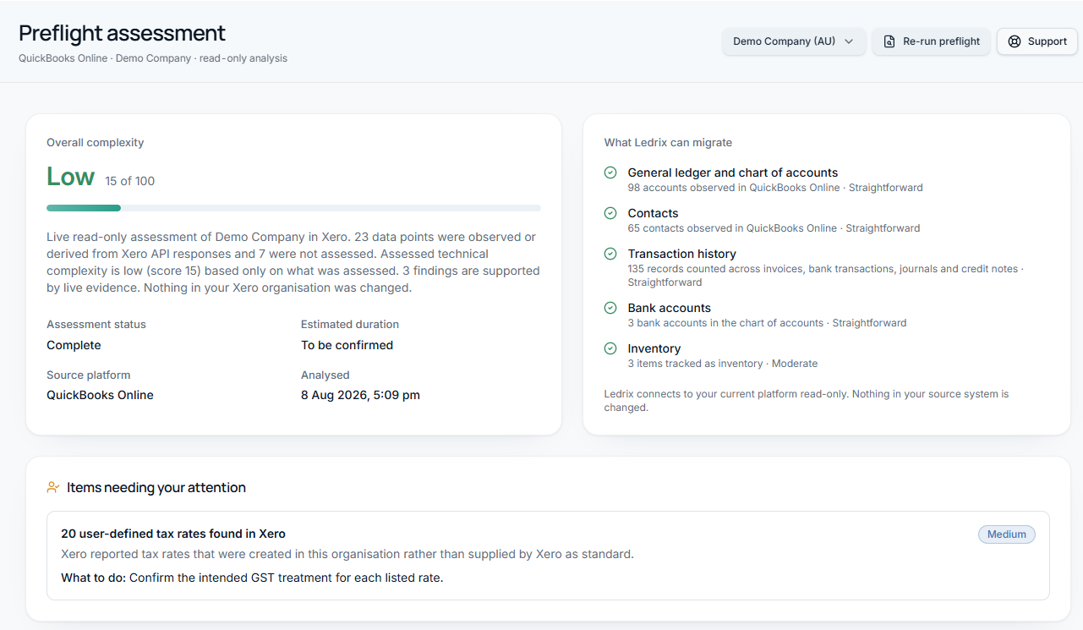Click the analysed date '8 Aug 2026, 5:09 pm'

pos(360,395)
